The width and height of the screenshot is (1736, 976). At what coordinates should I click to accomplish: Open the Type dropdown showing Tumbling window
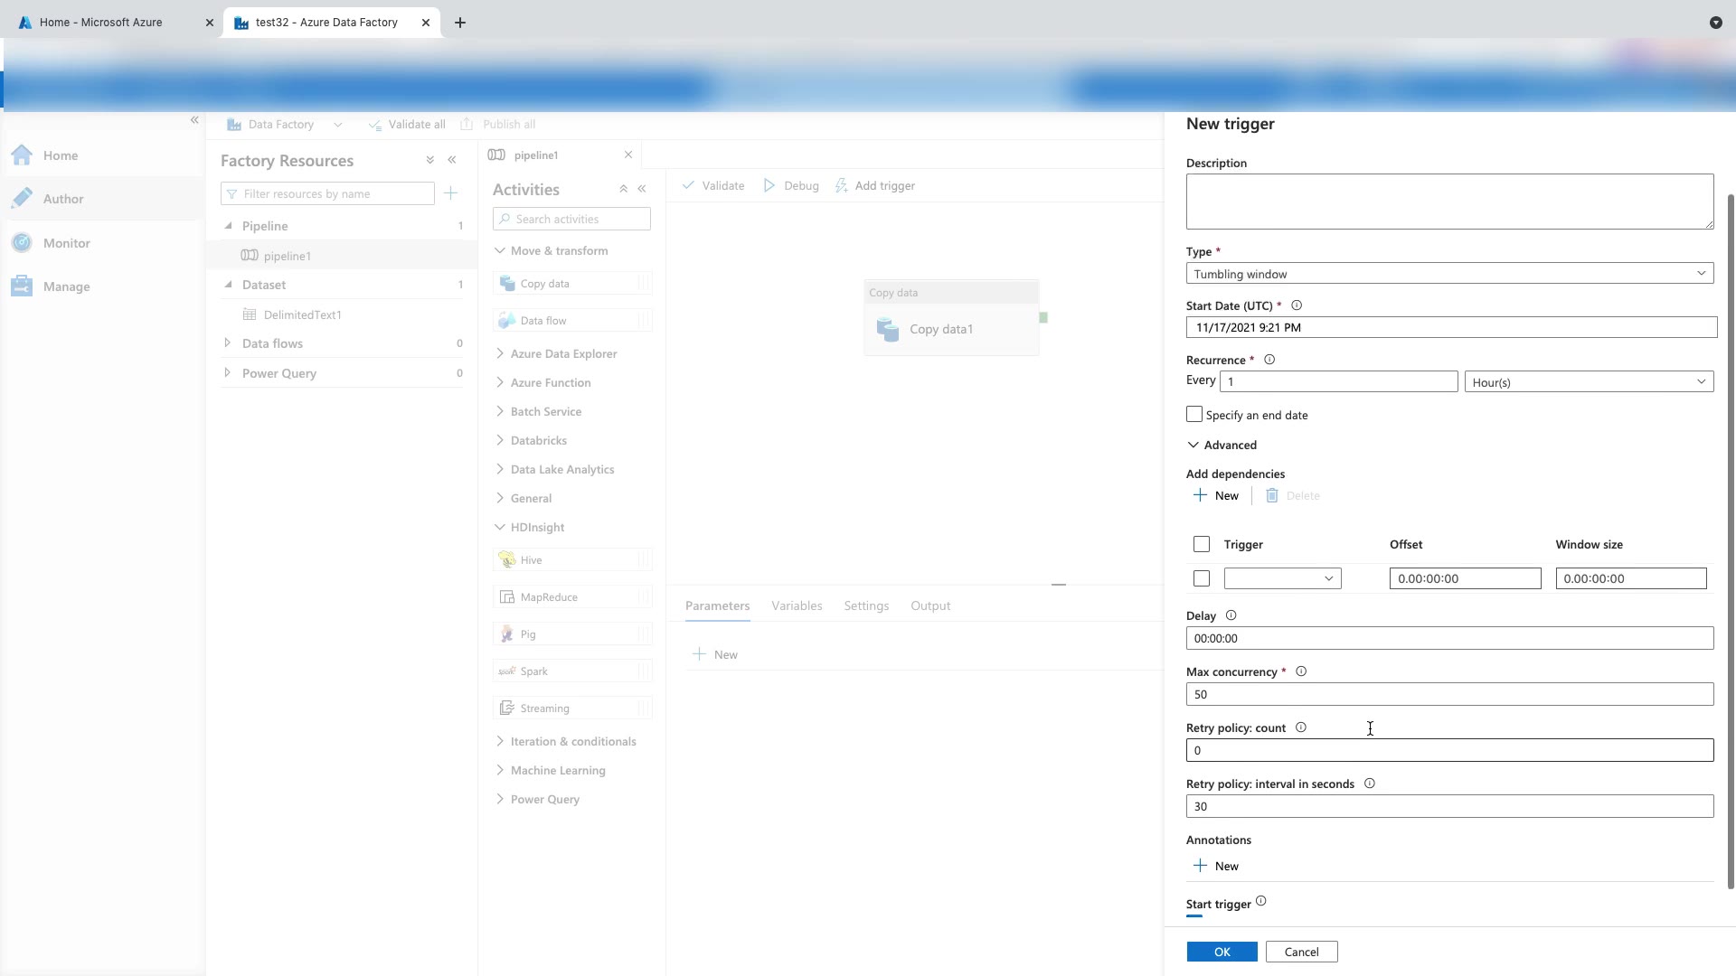point(1449,274)
